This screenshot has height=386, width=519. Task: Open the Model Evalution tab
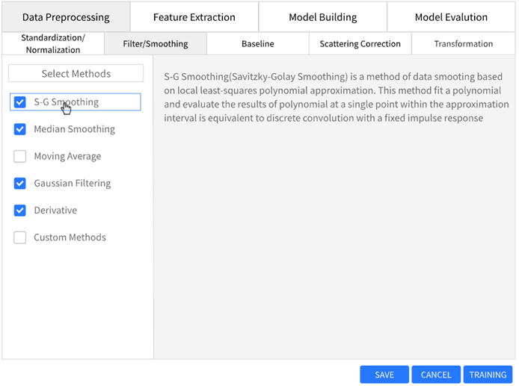pyautogui.click(x=451, y=17)
